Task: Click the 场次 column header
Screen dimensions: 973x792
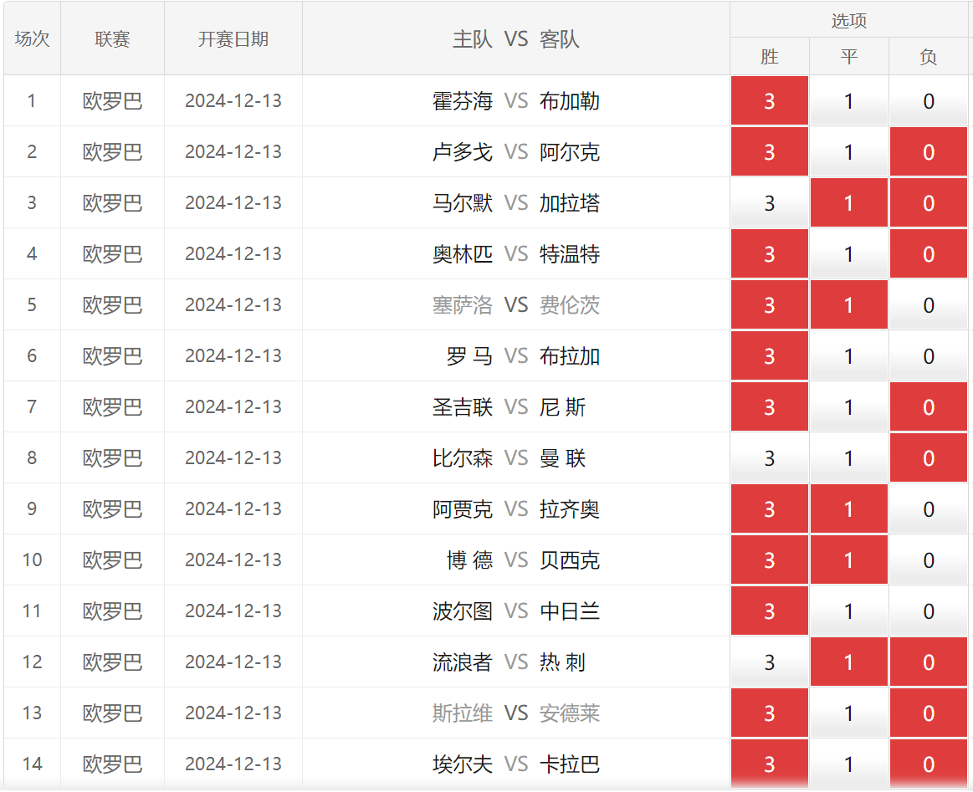Action: coord(33,38)
